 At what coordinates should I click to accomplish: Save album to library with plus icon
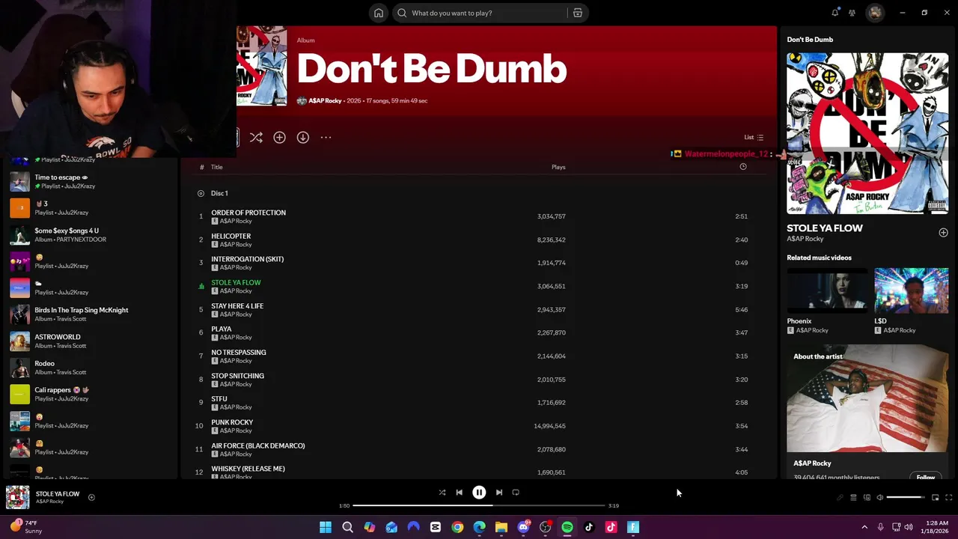(279, 138)
